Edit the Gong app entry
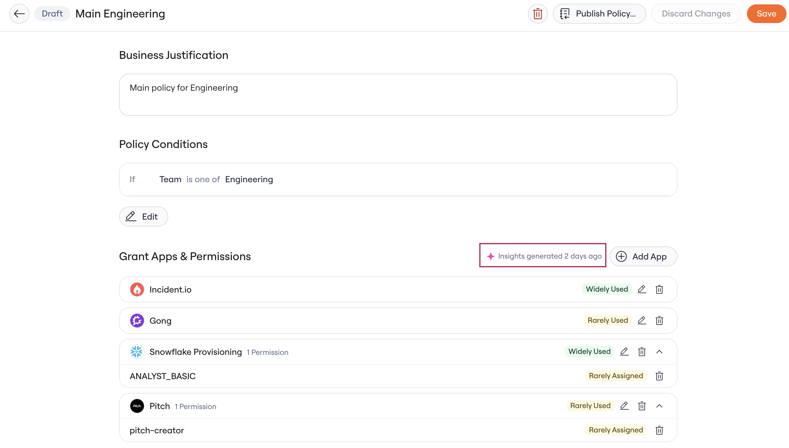This screenshot has height=448, width=789. tap(642, 320)
